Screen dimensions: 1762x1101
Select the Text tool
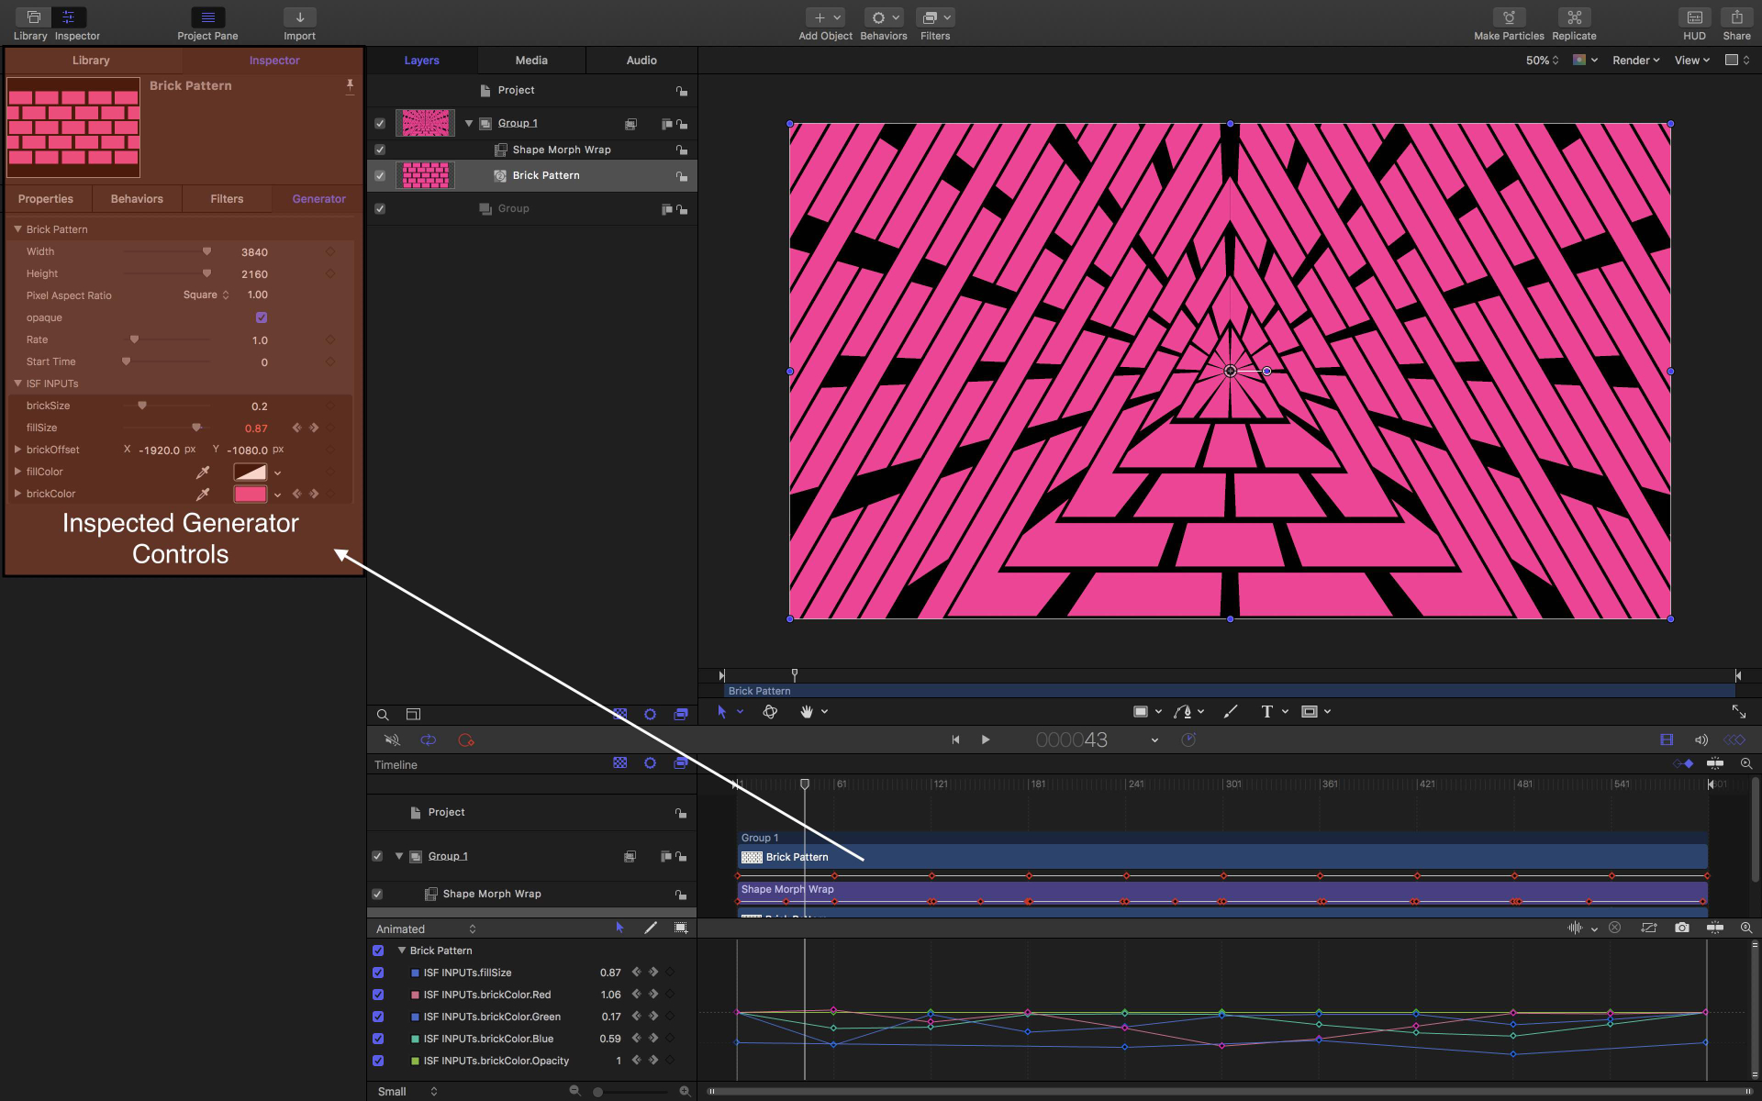point(1266,712)
